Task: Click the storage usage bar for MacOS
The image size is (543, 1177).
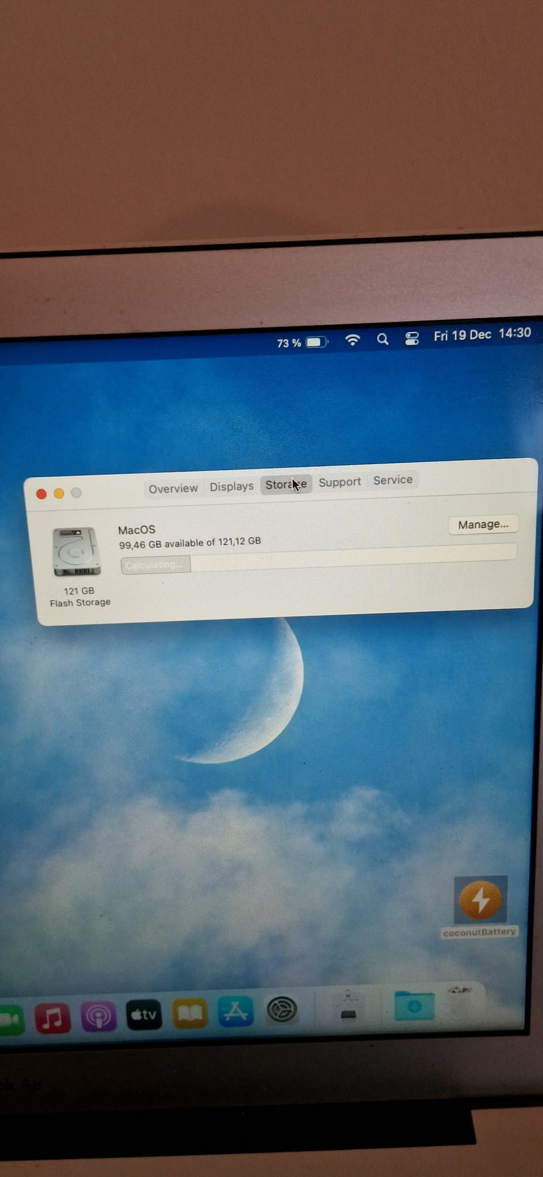Action: (x=318, y=558)
